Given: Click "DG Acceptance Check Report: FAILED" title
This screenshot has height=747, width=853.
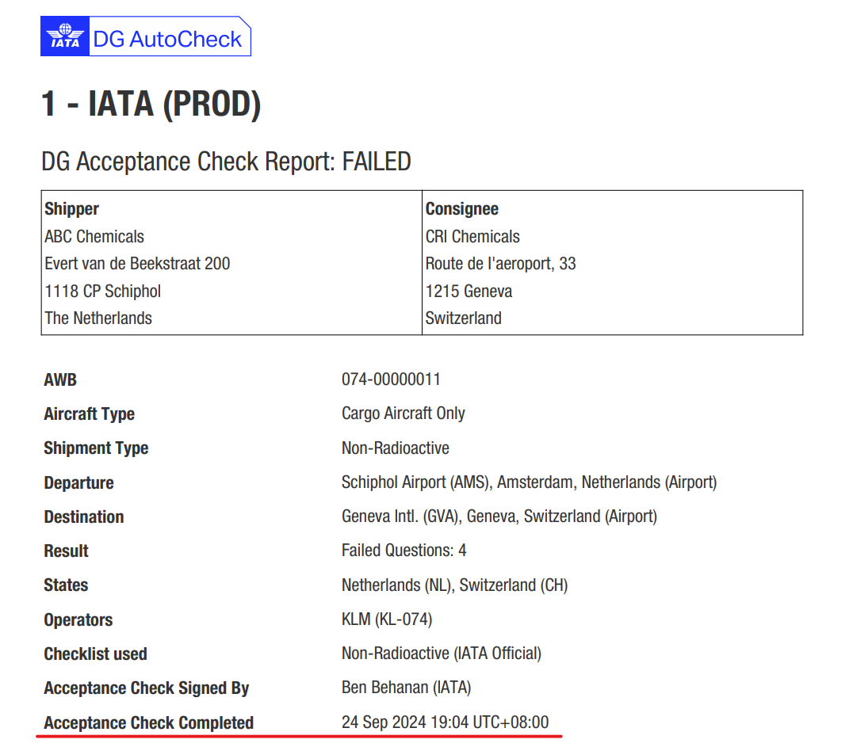Looking at the screenshot, I should point(226,162).
